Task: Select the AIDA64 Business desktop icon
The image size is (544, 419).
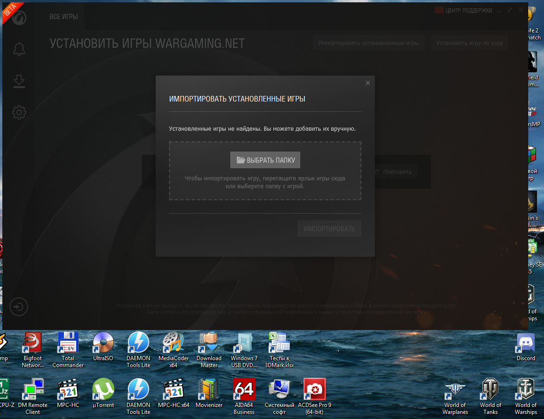Action: pyautogui.click(x=244, y=396)
